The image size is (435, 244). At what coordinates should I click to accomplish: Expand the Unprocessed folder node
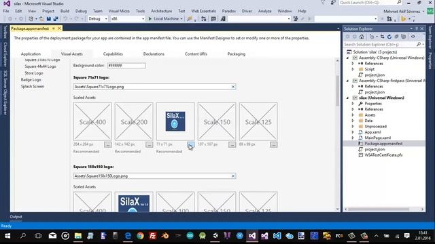353,127
